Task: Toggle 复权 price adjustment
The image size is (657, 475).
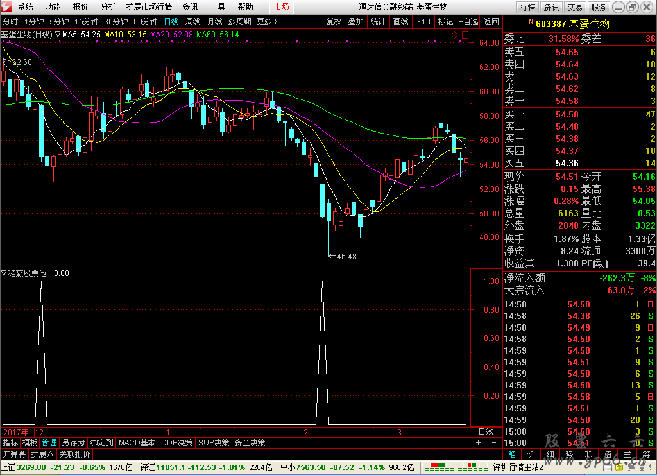Action: pos(334,21)
